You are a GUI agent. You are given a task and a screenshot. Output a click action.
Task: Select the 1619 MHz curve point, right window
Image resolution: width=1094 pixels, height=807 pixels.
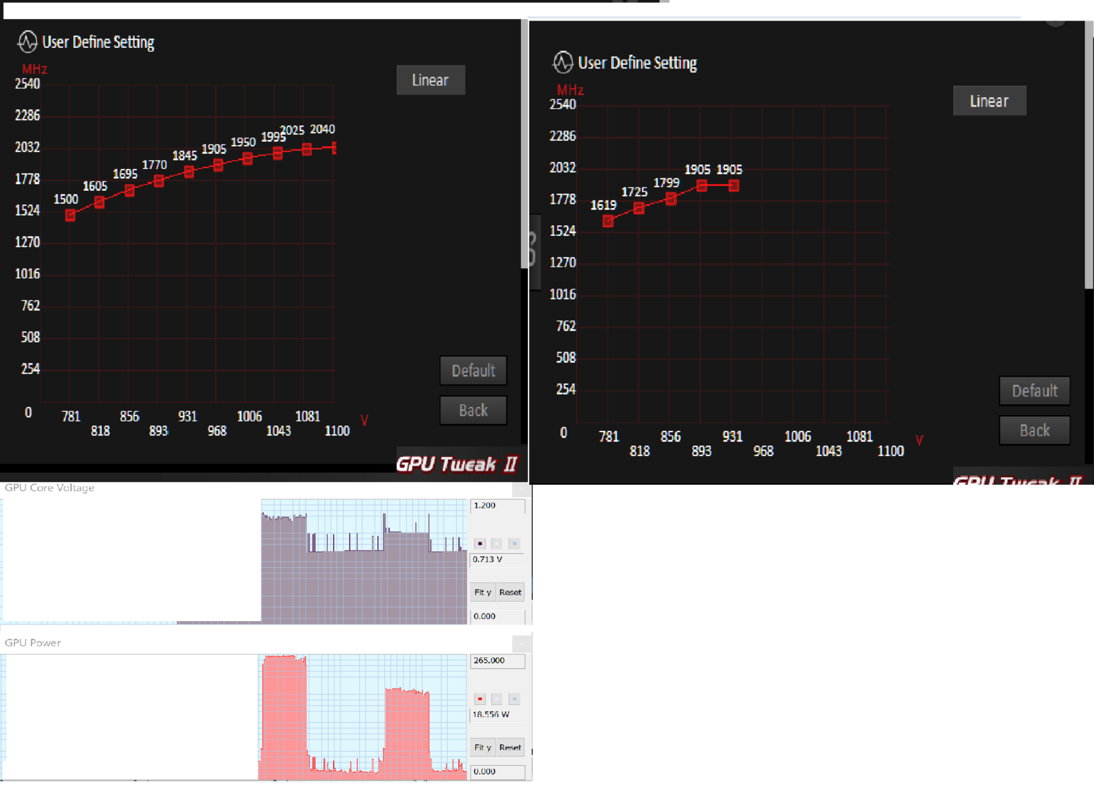(x=608, y=221)
